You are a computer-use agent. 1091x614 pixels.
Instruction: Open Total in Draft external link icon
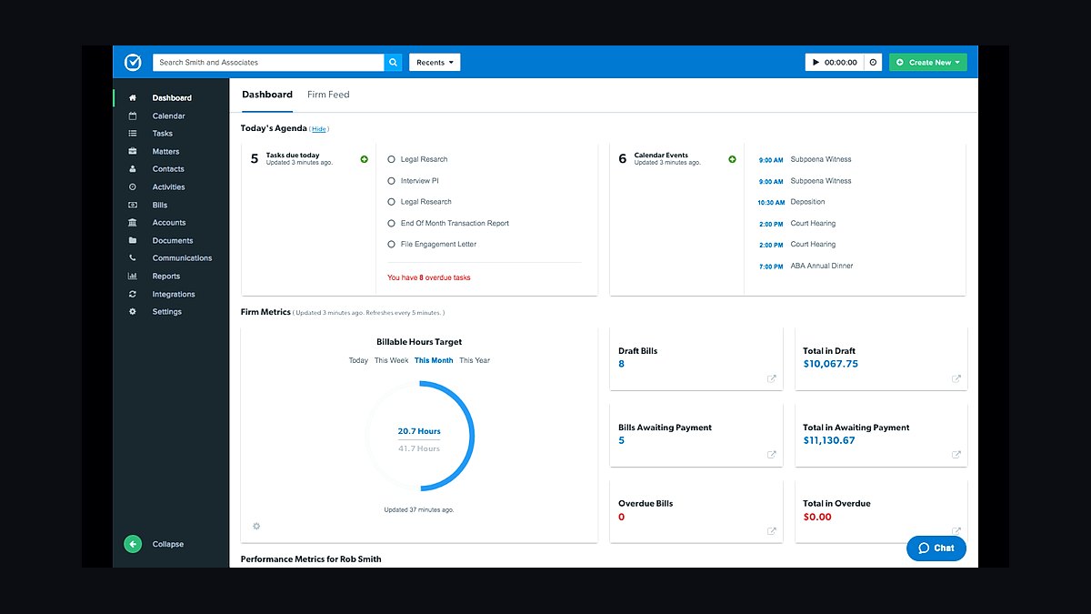click(956, 378)
